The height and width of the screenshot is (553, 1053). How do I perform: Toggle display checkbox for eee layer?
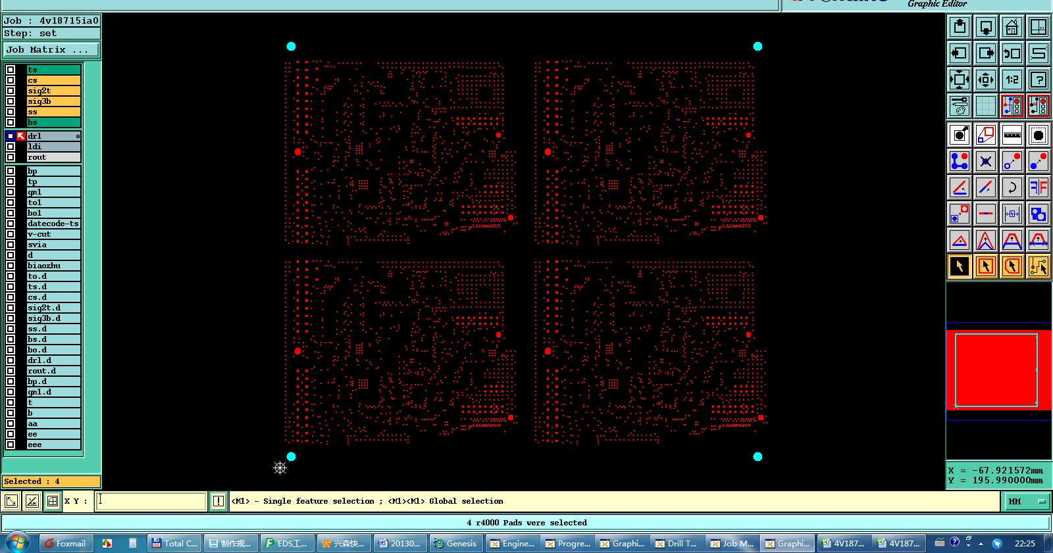coord(11,445)
